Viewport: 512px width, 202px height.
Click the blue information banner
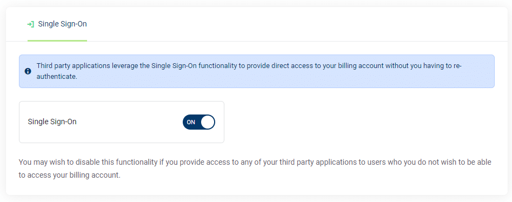pos(257,71)
